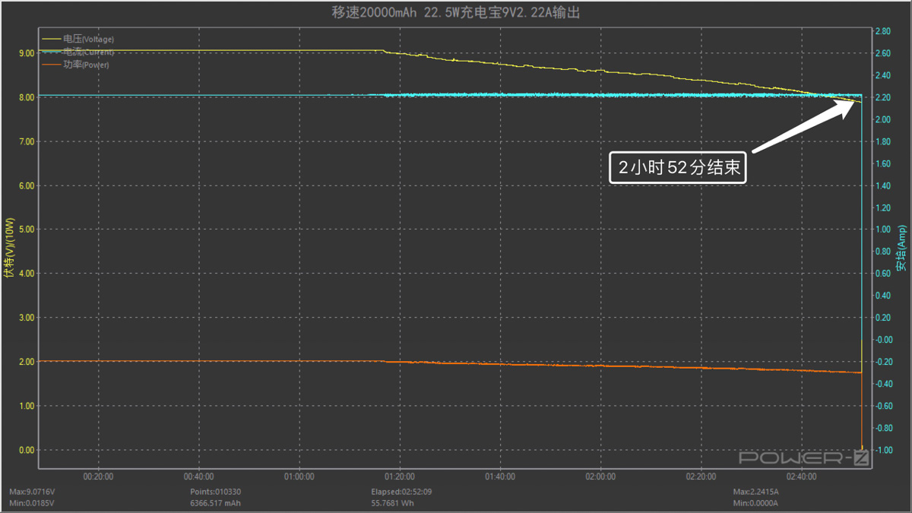Click the yellow Voltage legend line swatch
The height and width of the screenshot is (513, 912).
point(52,39)
